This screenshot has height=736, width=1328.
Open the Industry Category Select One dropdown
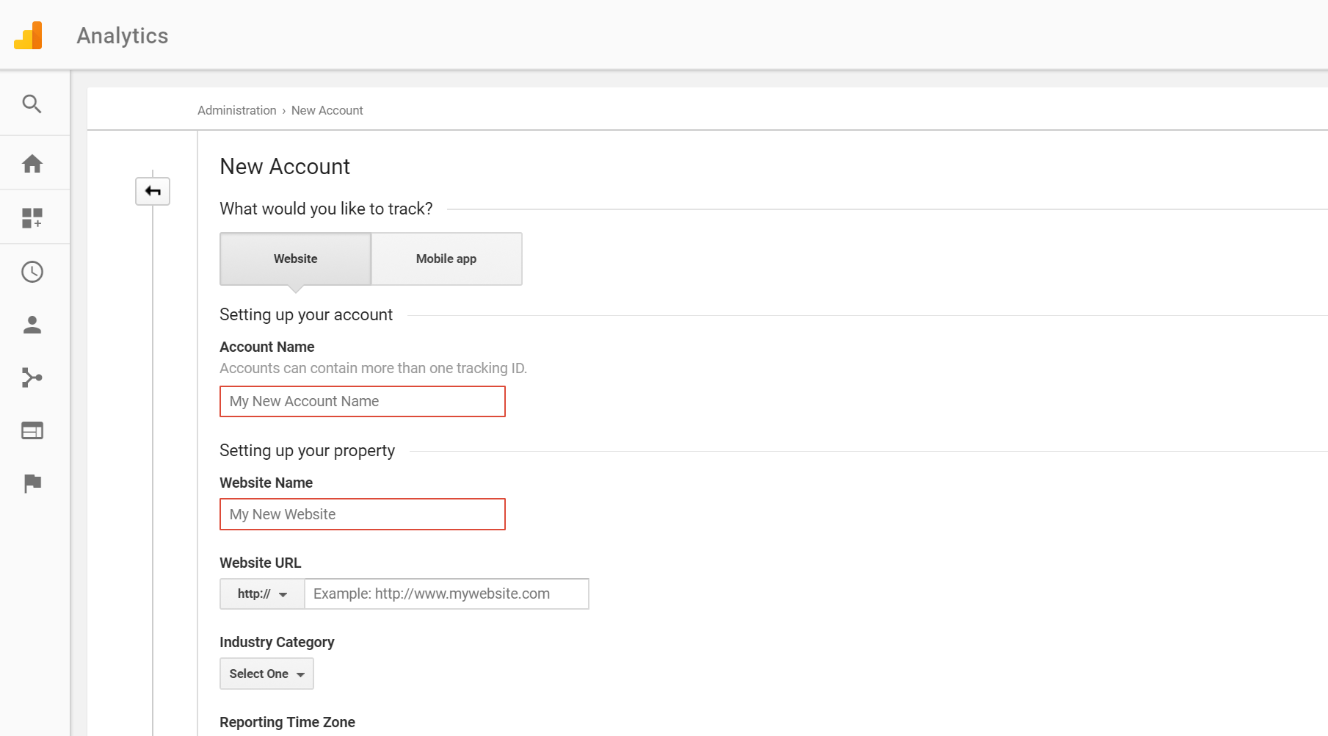[266, 674]
